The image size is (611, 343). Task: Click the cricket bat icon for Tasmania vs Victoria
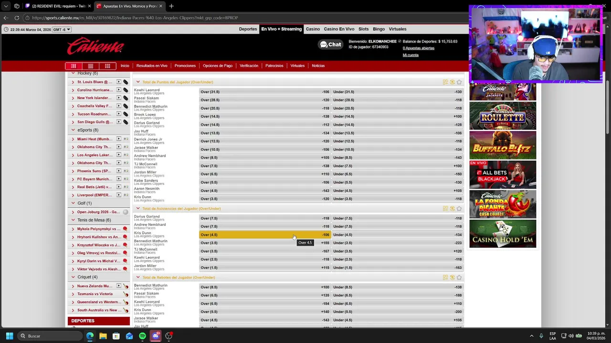126,294
